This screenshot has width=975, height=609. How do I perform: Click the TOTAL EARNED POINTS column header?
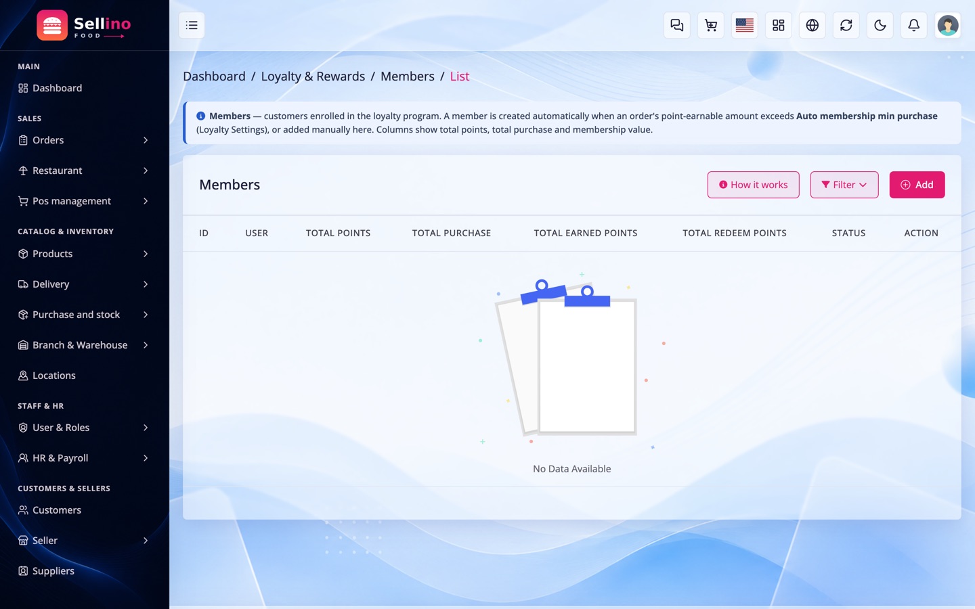pos(586,233)
